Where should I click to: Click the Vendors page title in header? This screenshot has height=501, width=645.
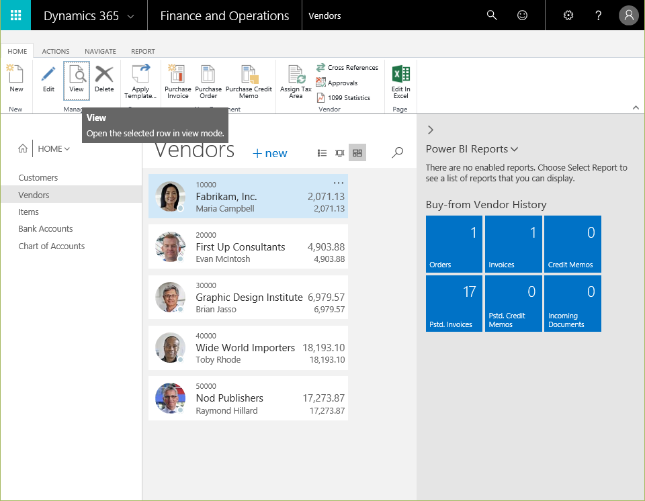pos(325,15)
